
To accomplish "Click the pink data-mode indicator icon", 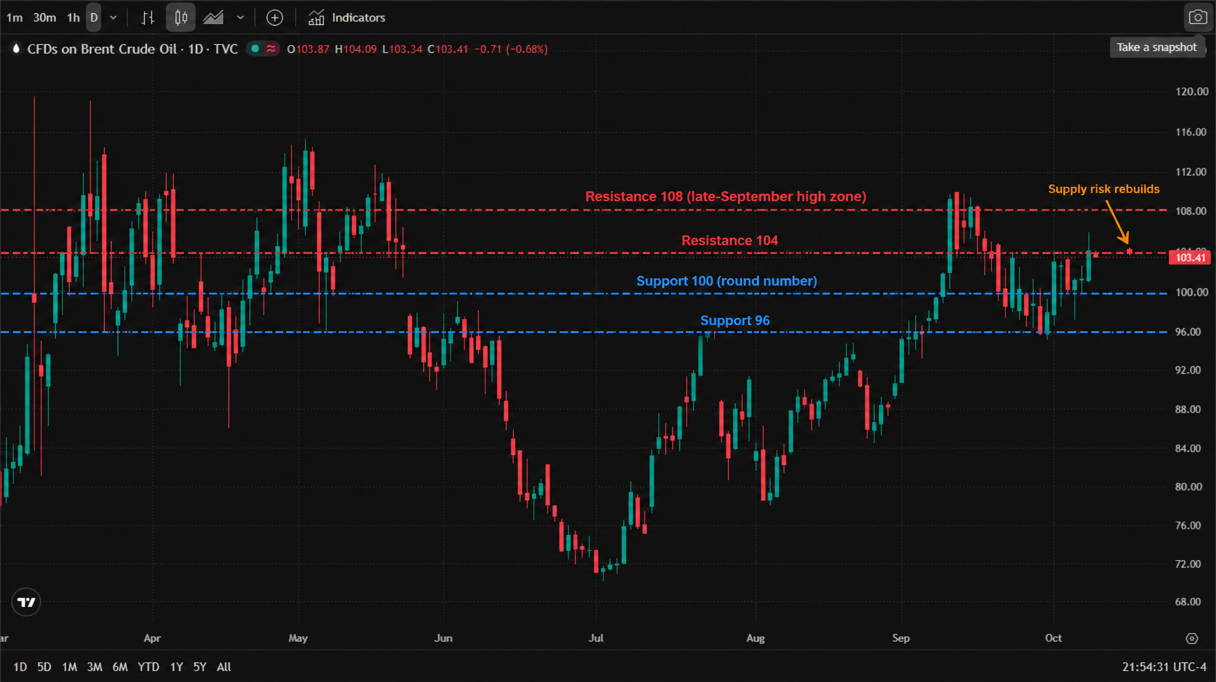I will tap(271, 48).
